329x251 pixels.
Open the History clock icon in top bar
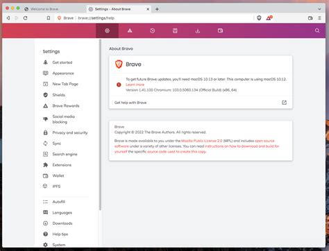click(153, 31)
